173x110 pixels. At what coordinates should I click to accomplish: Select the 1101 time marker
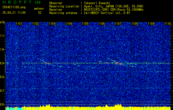point(19,24)
